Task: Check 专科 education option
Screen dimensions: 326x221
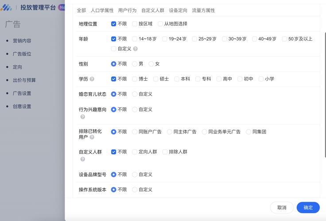Action: (198, 79)
